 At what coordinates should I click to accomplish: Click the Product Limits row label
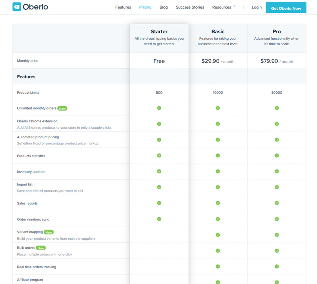(28, 93)
